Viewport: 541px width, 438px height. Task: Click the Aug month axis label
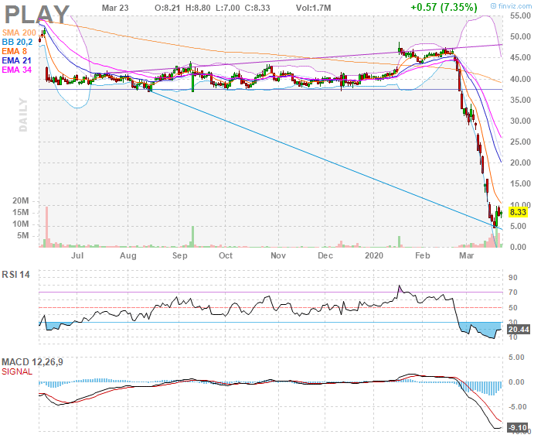pos(128,255)
